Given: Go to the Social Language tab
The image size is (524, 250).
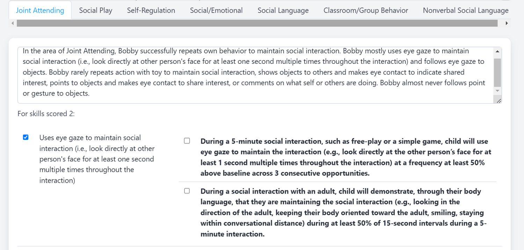Looking at the screenshot, I should [x=283, y=10].
